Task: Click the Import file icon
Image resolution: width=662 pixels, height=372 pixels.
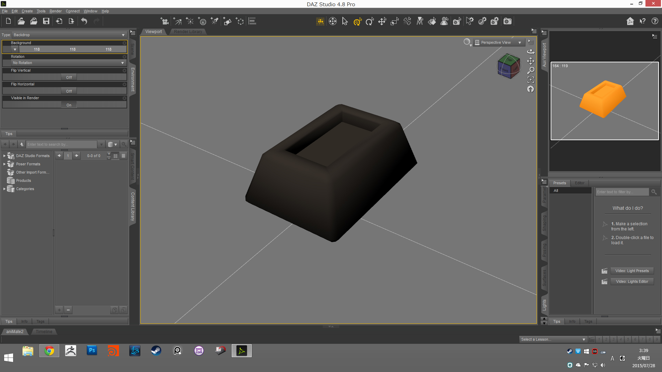Action: 59,21
